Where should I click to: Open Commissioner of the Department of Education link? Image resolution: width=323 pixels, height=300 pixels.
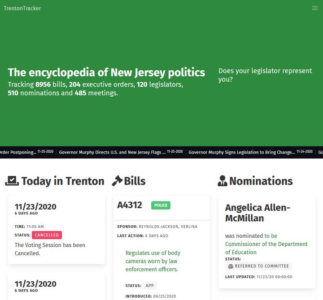(x=266, y=244)
